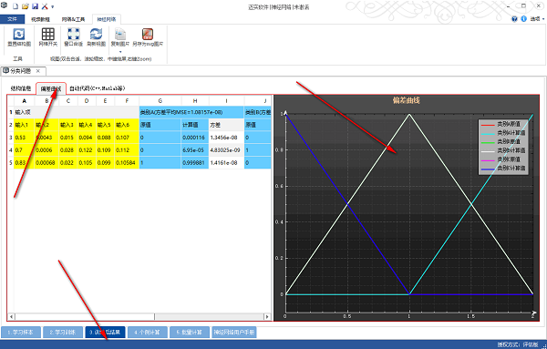Expand the quick access toolbar dropdown arrow
Viewport: 547px width, 349px height.
click(x=53, y=7)
